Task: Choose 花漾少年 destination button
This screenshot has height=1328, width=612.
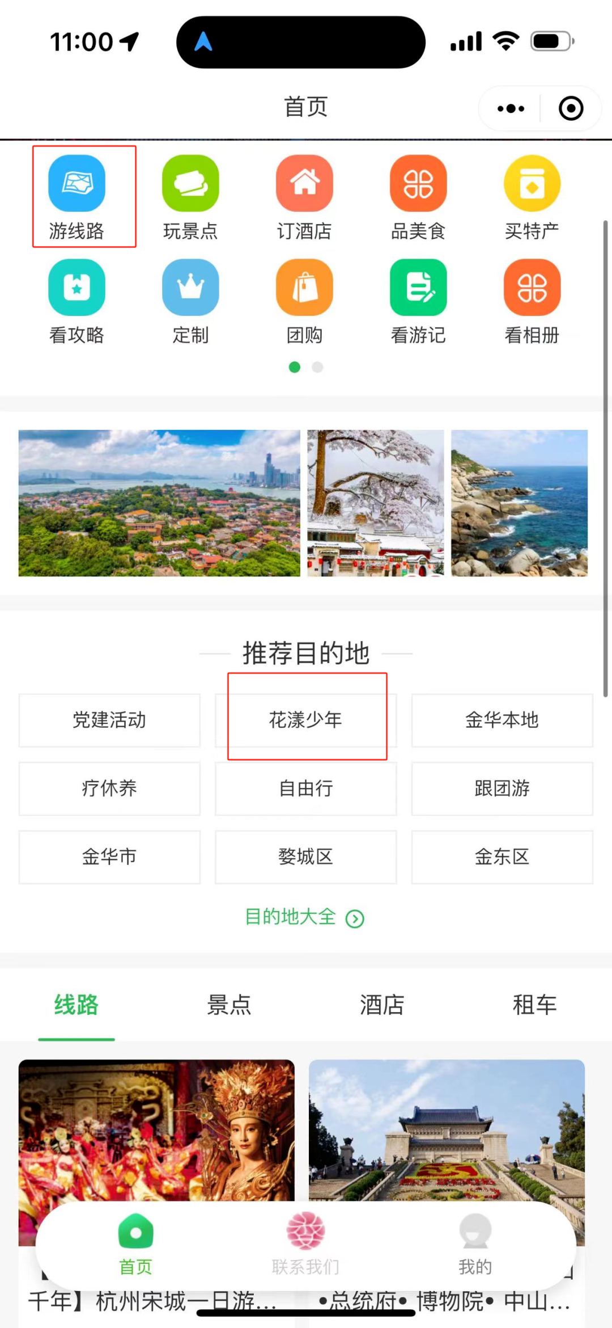Action: point(305,720)
